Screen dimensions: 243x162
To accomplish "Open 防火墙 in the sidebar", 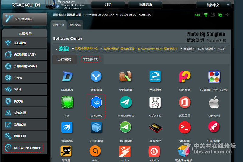I will coord(25,101).
